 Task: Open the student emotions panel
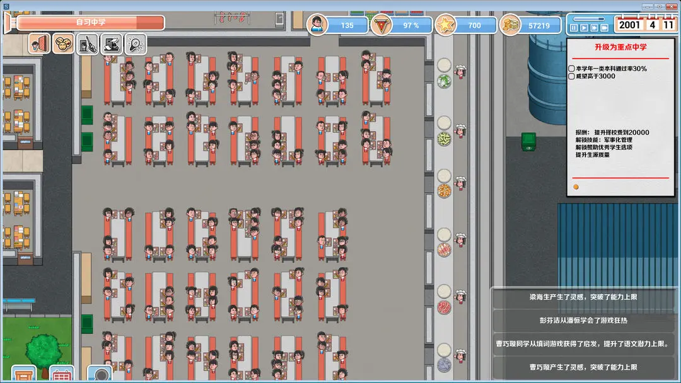click(x=63, y=45)
